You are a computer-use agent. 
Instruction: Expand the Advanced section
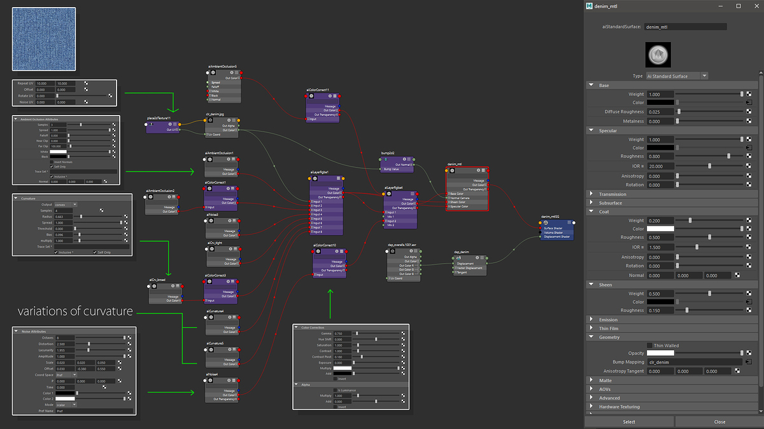point(591,398)
